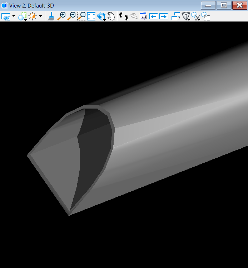Click the Fit View icon
The width and height of the screenshot is (248, 268).
point(91,16)
